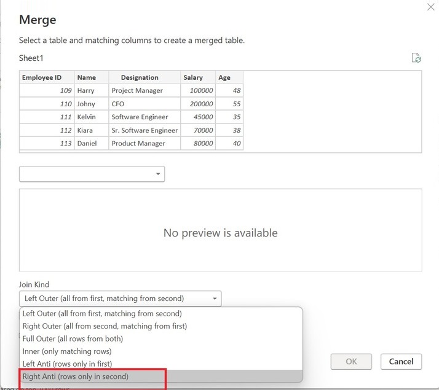Viewport: 439px width, 390px height.
Task: Choose Full Outer (all rows from both)
Action: pyautogui.click(x=73, y=338)
